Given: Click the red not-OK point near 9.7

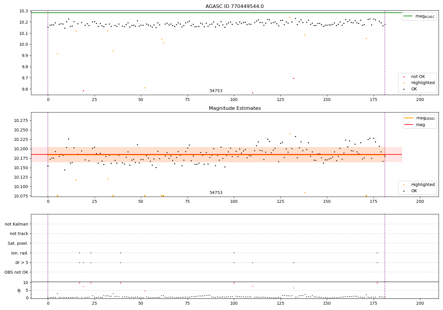Looking at the screenshot, I should 294,78.
